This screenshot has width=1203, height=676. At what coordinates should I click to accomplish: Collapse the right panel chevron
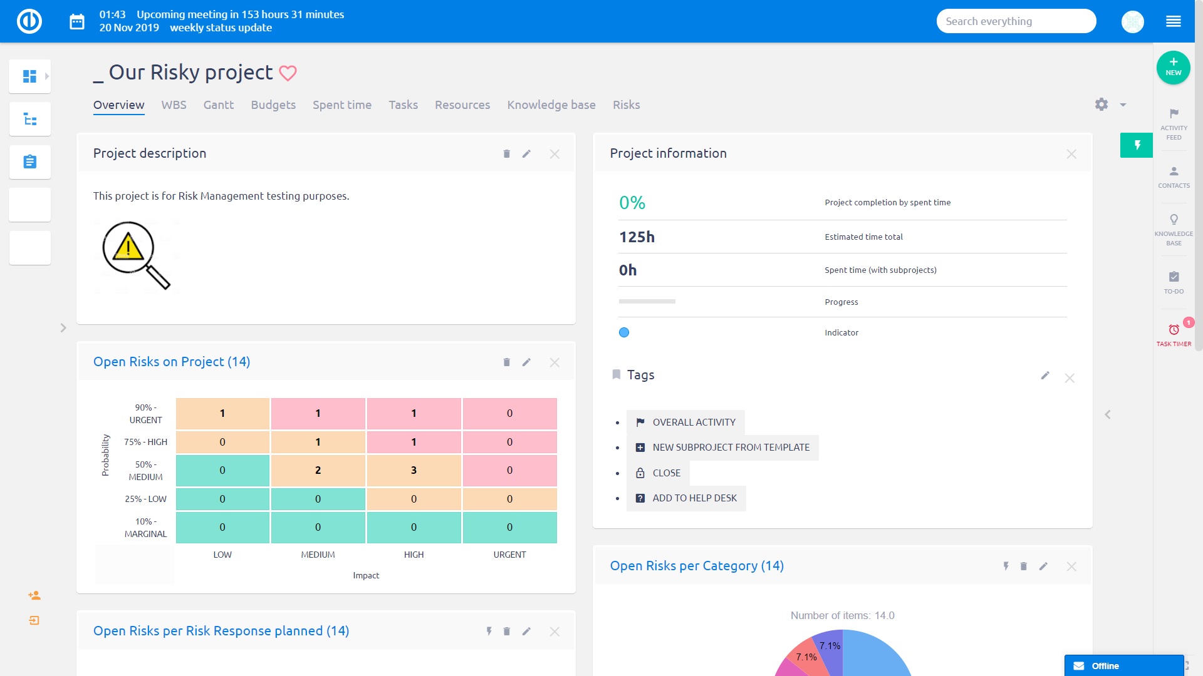(1108, 414)
